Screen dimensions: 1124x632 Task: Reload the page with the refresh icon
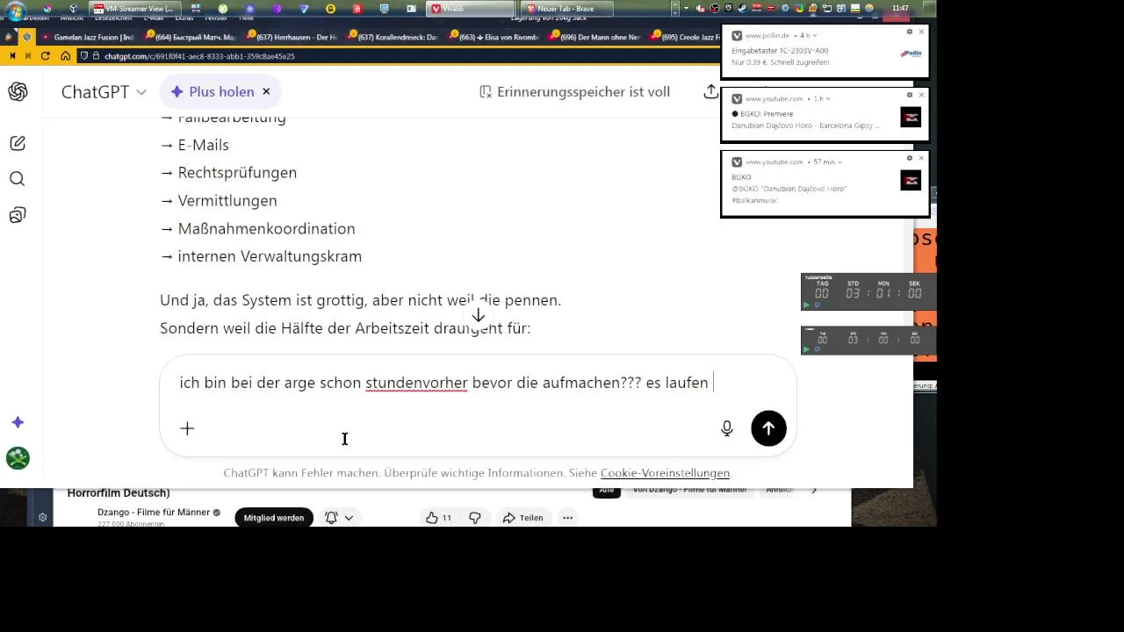click(46, 55)
